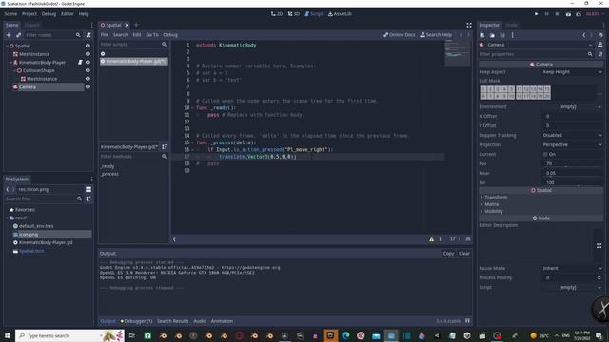609x342 pixels.
Task: Open the top Debug menu
Action: point(49,14)
